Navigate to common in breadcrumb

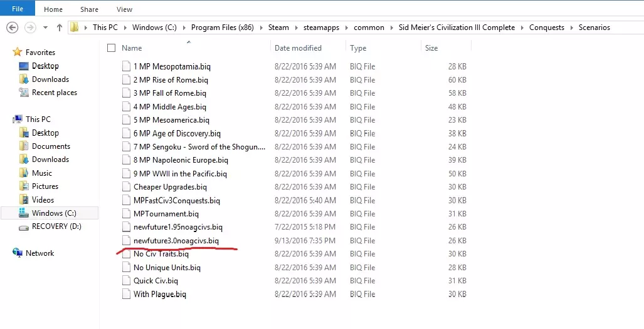369,28
